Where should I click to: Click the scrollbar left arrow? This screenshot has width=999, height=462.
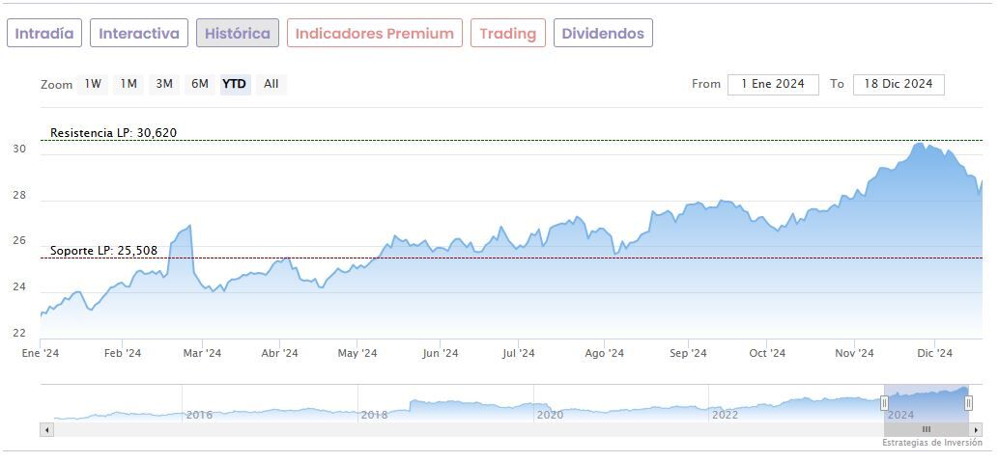tap(45, 429)
